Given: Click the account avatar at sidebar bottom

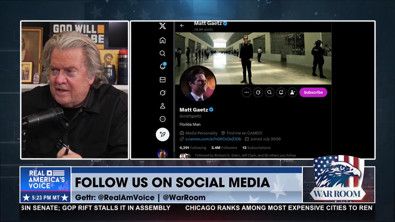Looking at the screenshot, I should pos(163,153).
